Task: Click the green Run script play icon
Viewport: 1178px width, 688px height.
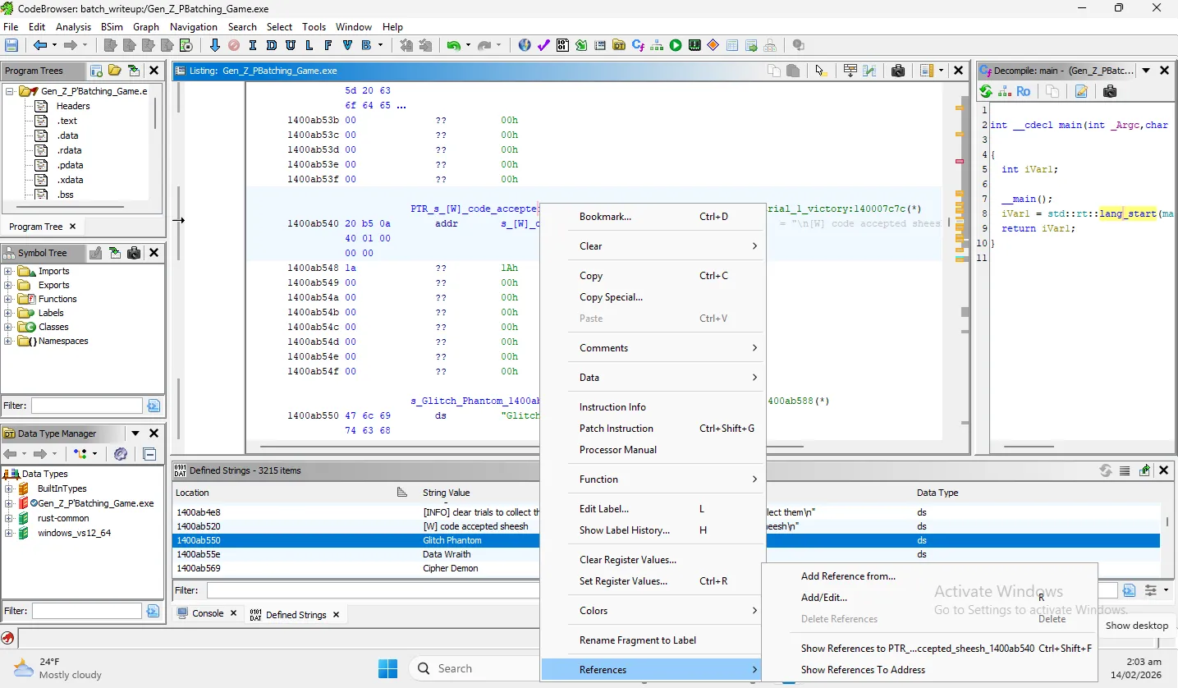Action: coord(675,46)
